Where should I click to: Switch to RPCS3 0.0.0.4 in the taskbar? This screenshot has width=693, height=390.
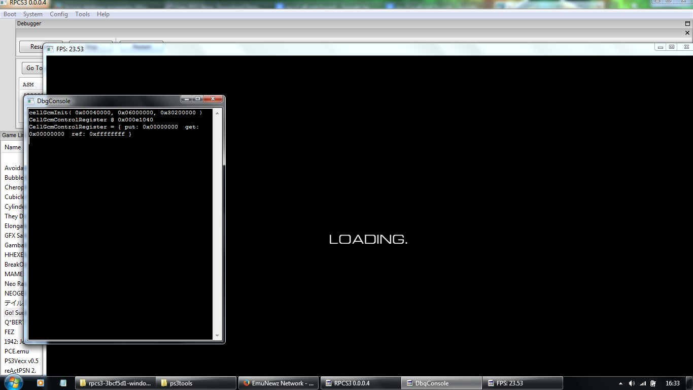pyautogui.click(x=360, y=383)
